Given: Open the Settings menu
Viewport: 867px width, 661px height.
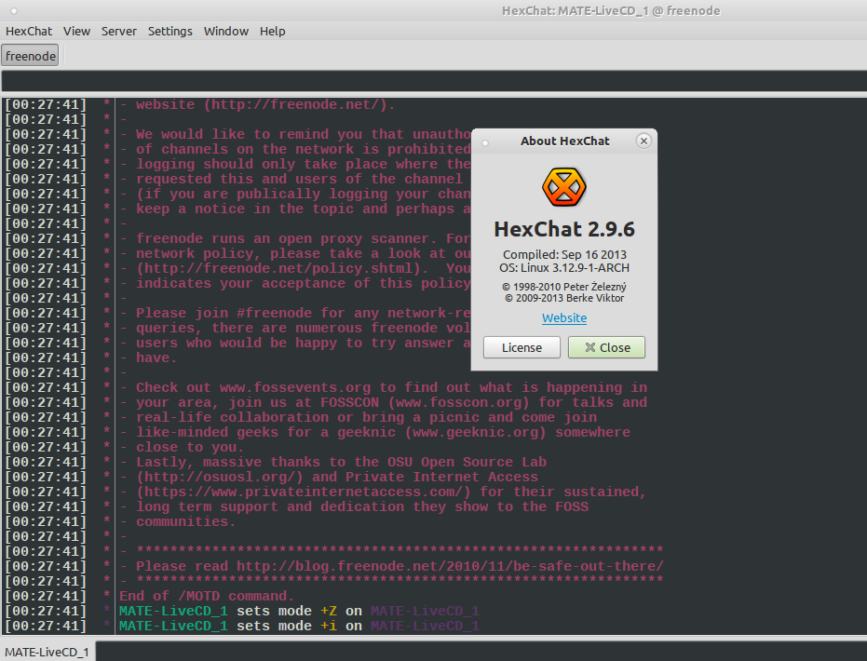Looking at the screenshot, I should (169, 31).
